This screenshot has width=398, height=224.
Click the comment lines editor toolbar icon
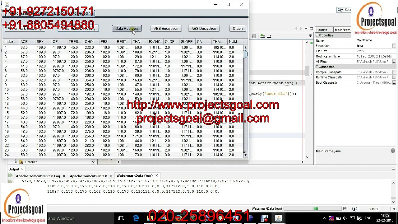[x=263, y=36]
